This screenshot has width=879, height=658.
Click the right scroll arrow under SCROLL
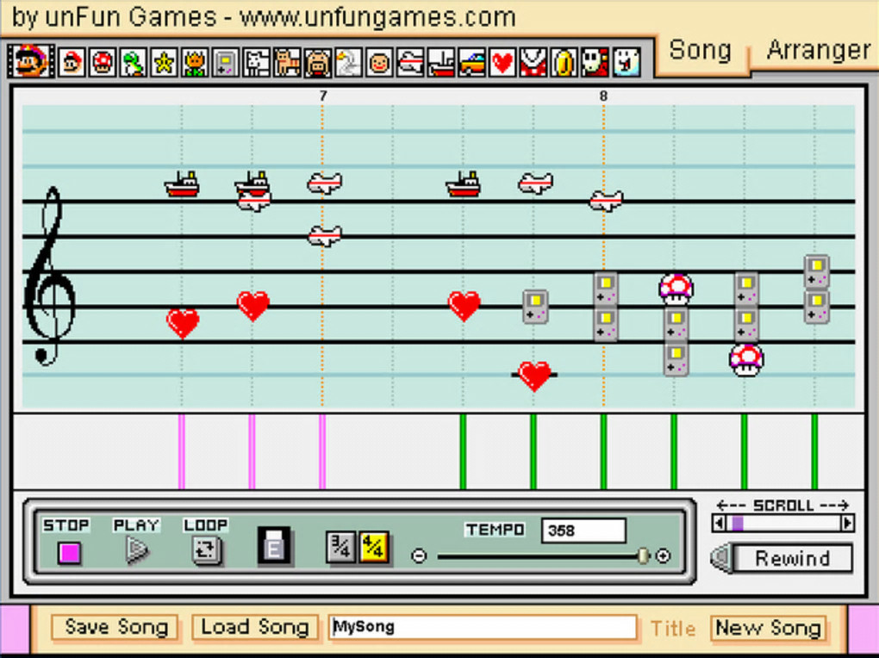[x=847, y=524]
